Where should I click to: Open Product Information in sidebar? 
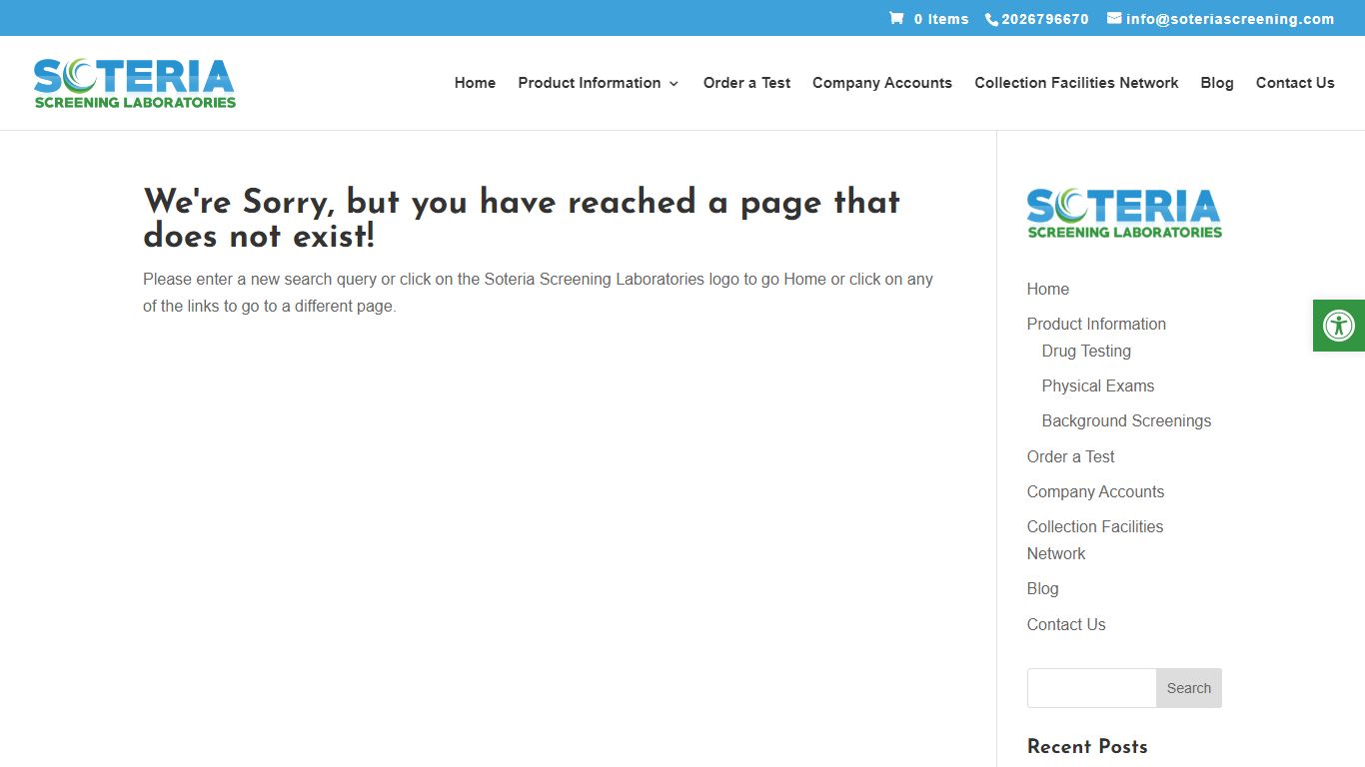pos(1096,324)
